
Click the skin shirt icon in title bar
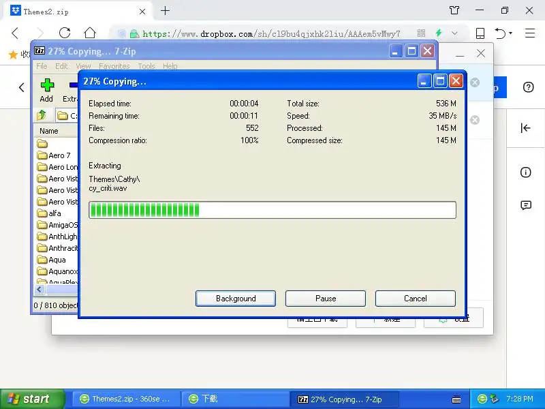454,10
